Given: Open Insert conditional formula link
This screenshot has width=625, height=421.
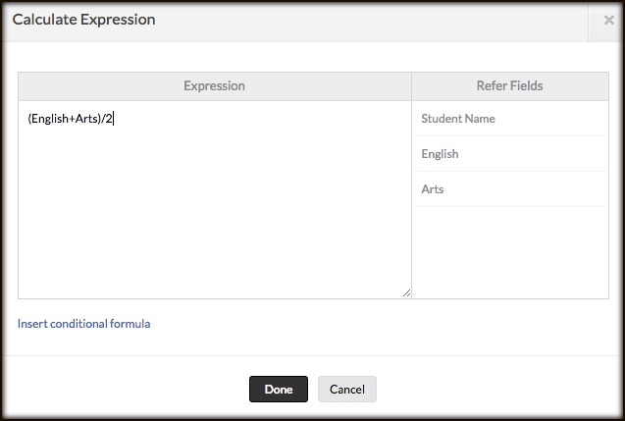Looking at the screenshot, I should (84, 323).
